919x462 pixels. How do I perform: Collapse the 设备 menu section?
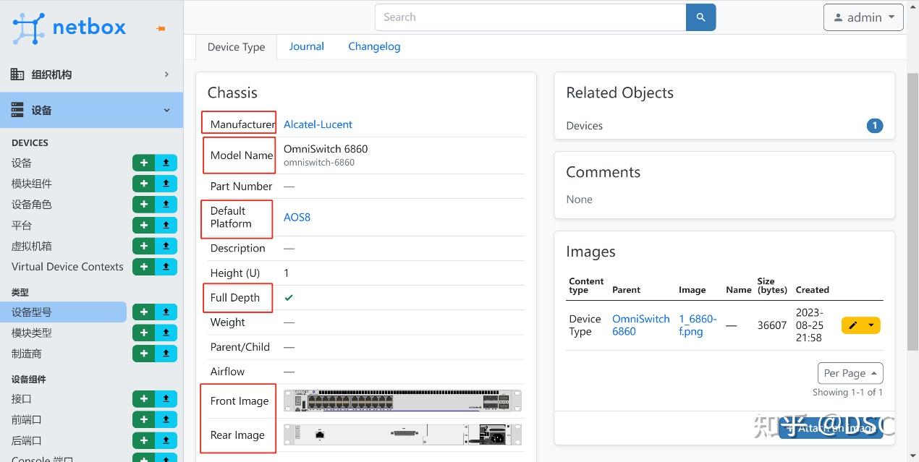coord(91,110)
